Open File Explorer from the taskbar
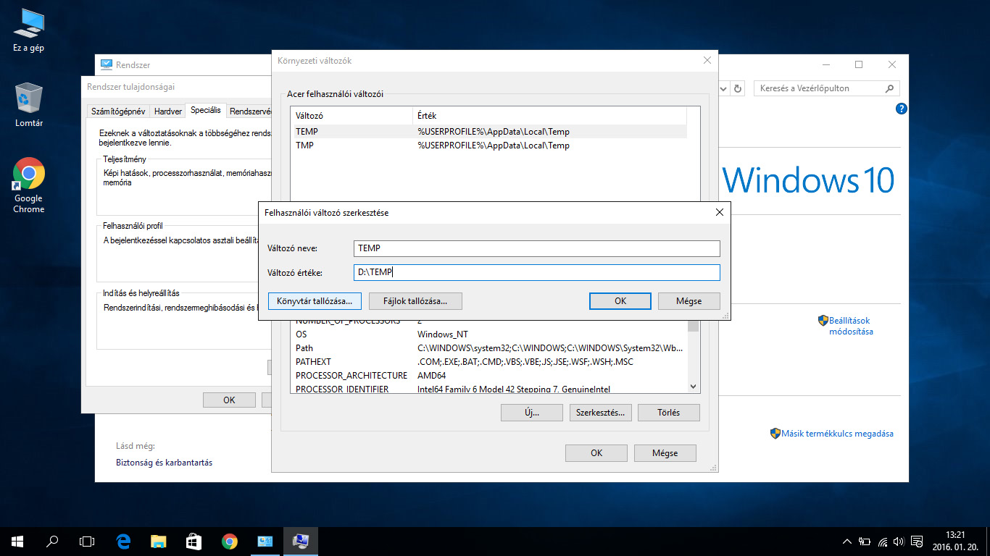This screenshot has width=990, height=556. point(159,541)
